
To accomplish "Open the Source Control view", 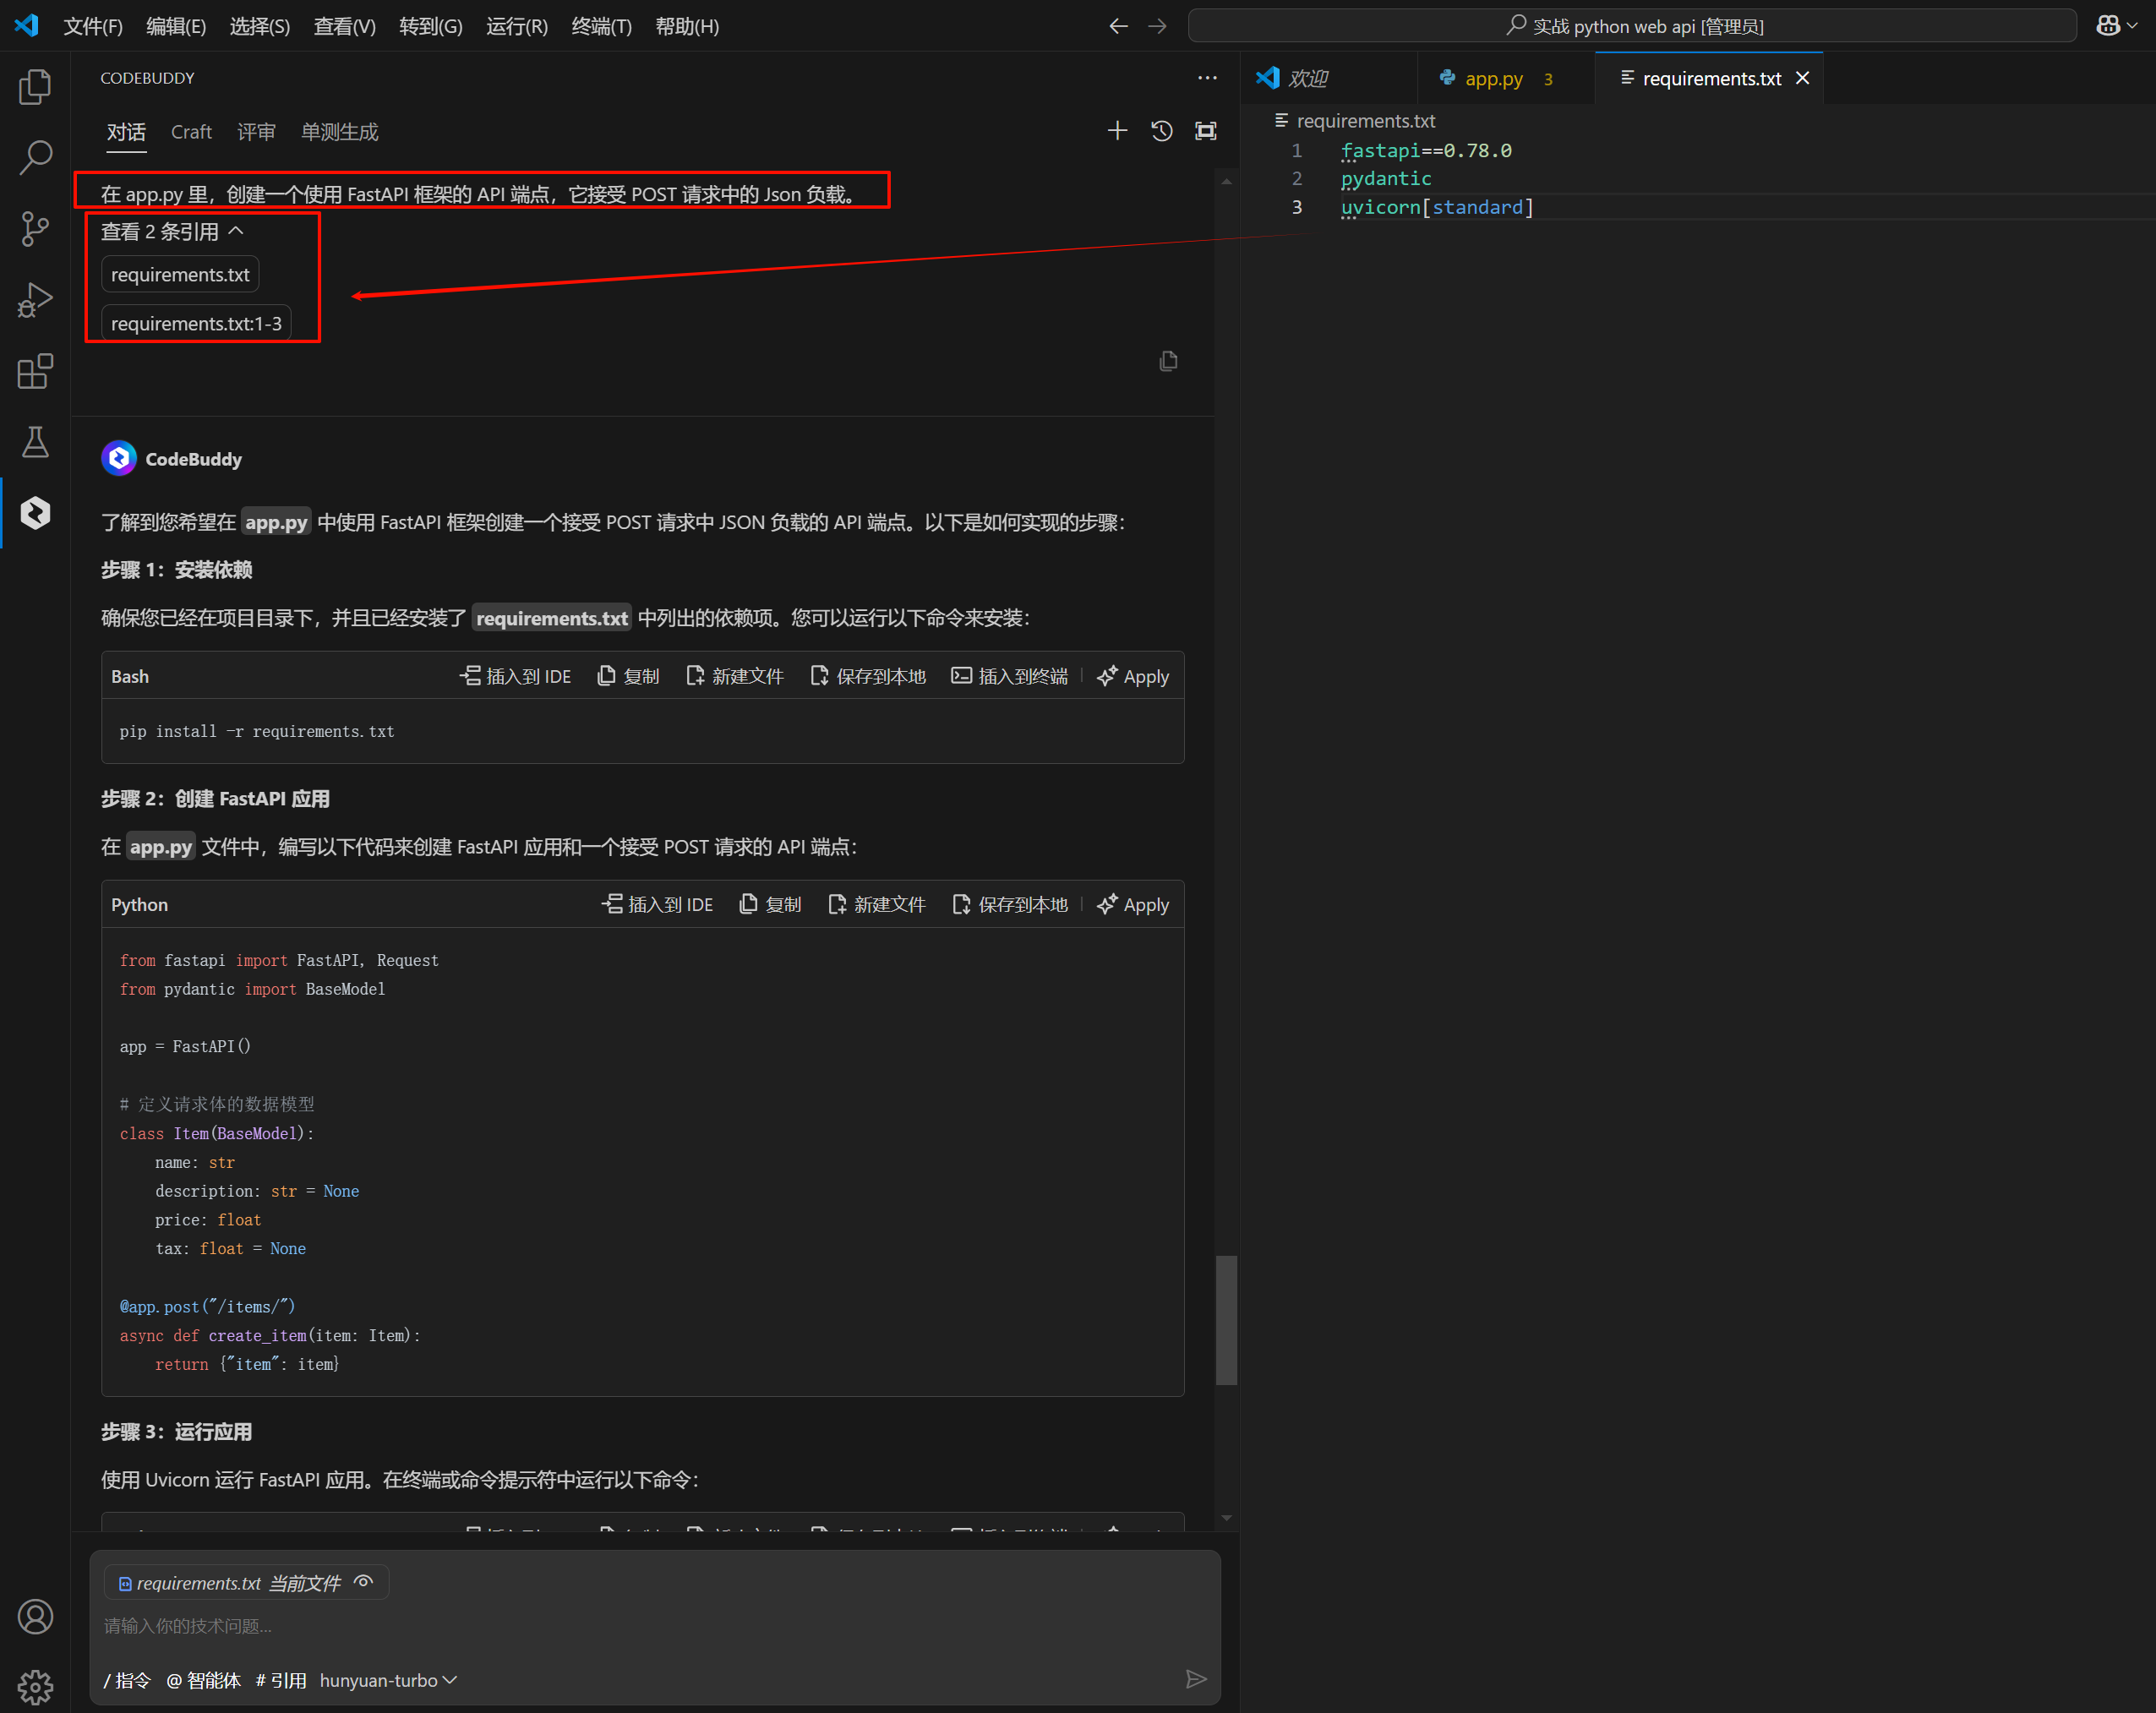I will click(35, 229).
